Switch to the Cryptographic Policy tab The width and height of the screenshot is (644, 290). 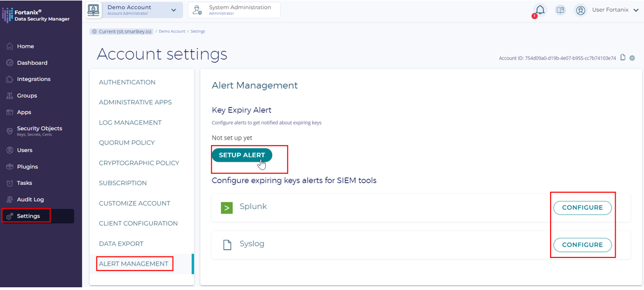pos(139,163)
